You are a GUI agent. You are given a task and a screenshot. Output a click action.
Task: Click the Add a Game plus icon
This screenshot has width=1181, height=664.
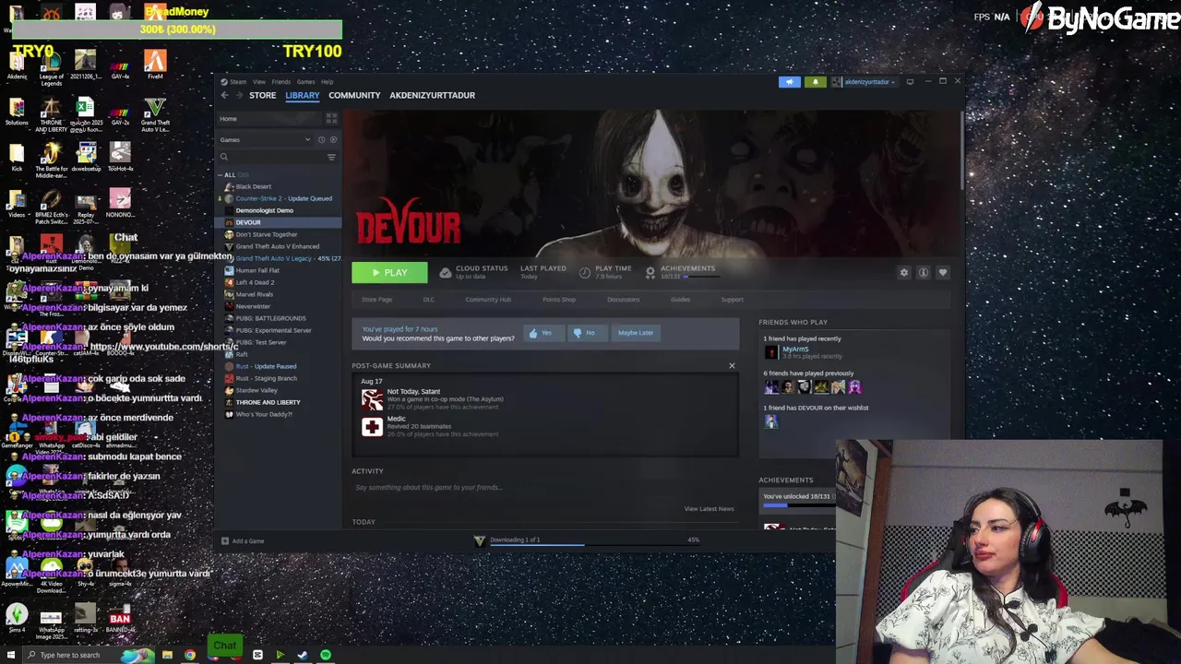(224, 541)
